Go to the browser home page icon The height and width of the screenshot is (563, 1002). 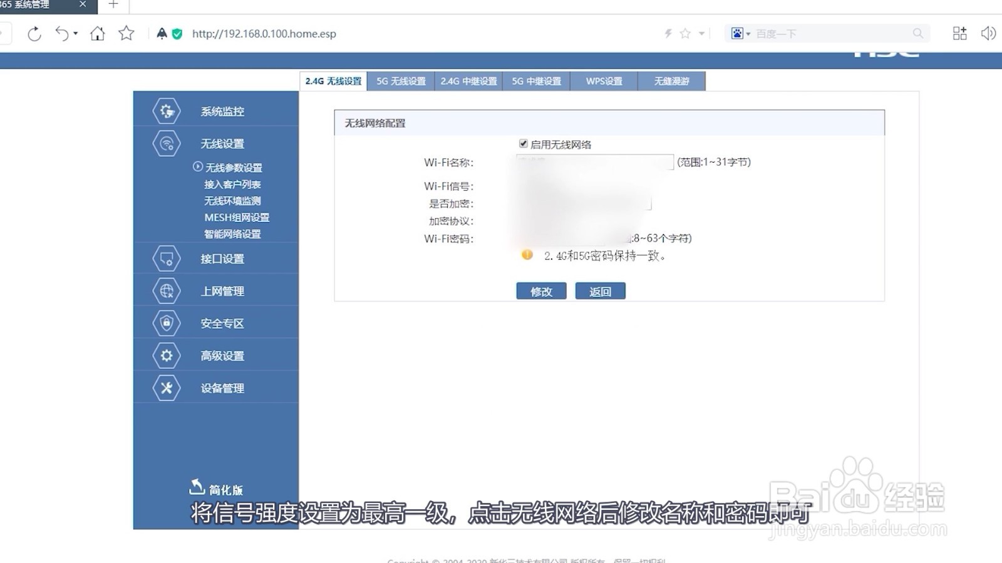[97, 34]
